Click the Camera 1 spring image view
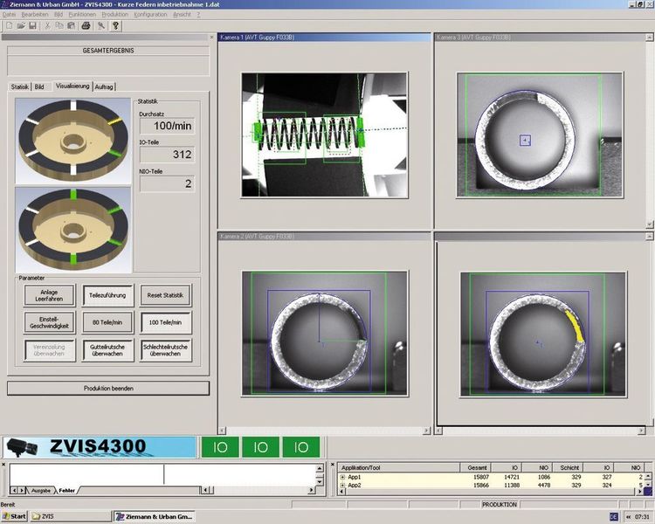Viewport: 655px width, 524px height. pos(323,134)
